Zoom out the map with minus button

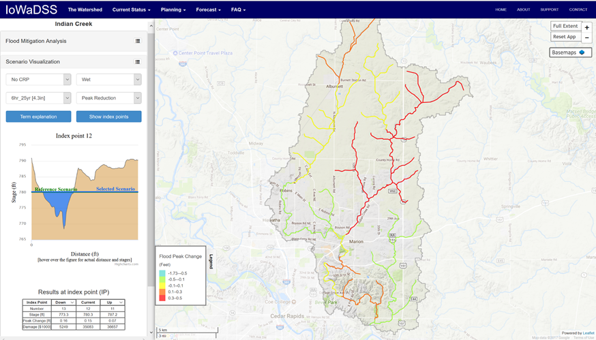coord(586,38)
